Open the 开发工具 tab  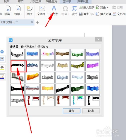(36, 1)
